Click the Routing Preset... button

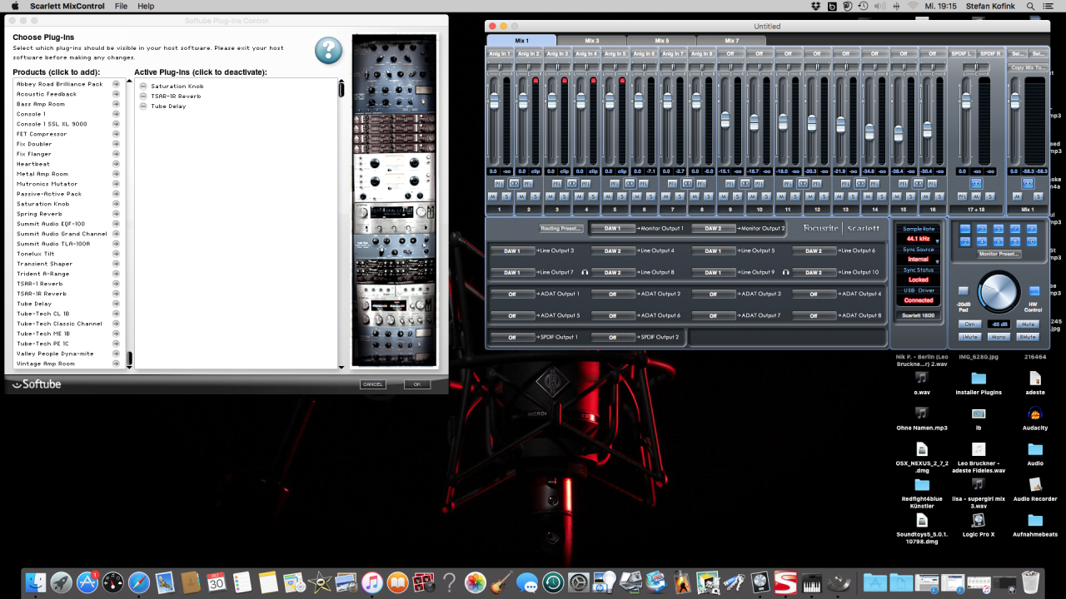[x=561, y=228]
